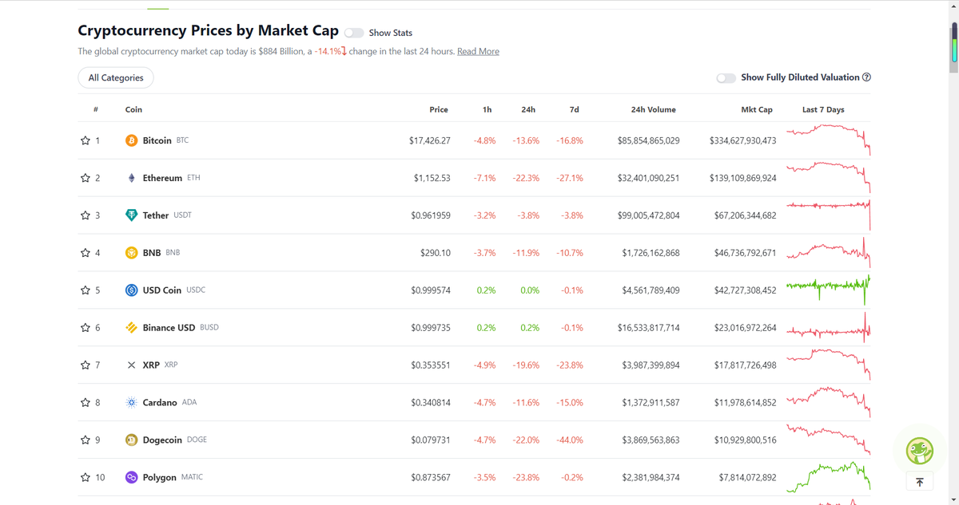This screenshot has height=505, width=959.
Task: Star Ethereum to add to watchlist
Action: (x=86, y=178)
